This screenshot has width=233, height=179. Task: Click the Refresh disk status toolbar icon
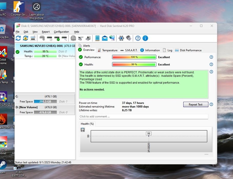[18, 38]
